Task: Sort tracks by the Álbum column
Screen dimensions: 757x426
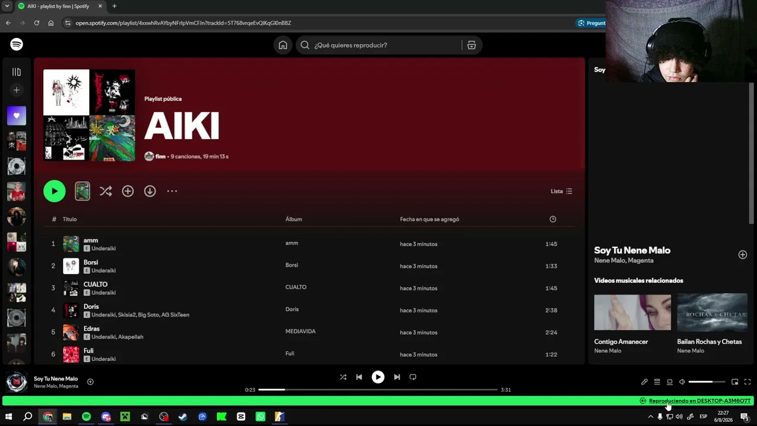Action: click(294, 219)
